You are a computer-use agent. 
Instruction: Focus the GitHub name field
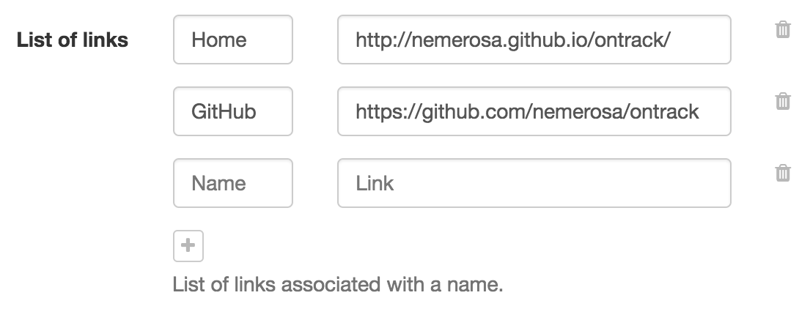click(x=232, y=111)
